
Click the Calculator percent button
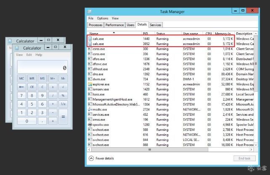pyautogui.click(x=63, y=95)
